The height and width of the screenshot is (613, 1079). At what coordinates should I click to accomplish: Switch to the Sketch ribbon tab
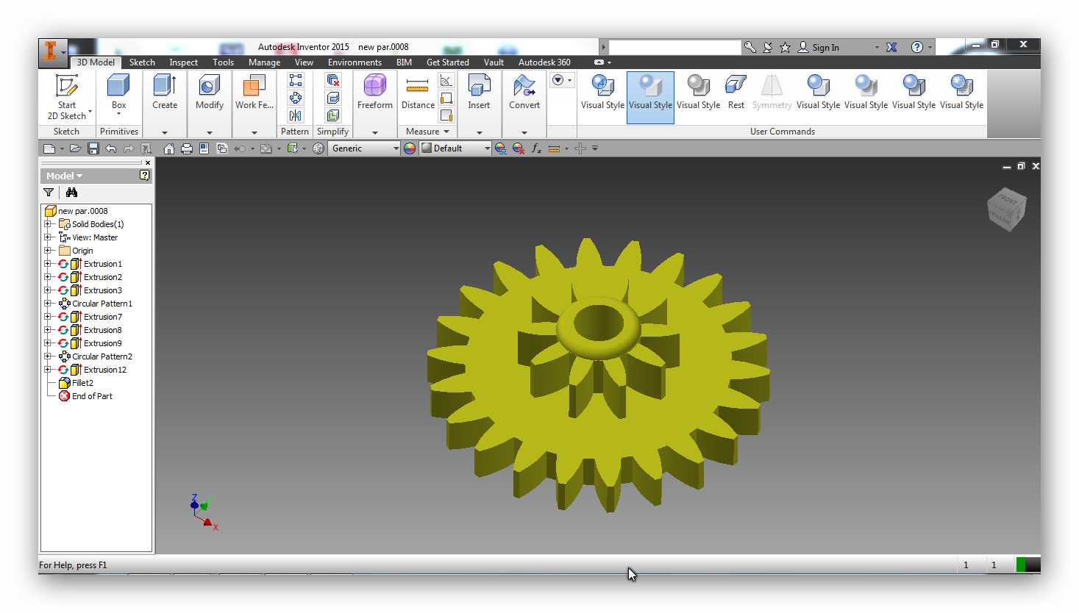[x=142, y=62]
